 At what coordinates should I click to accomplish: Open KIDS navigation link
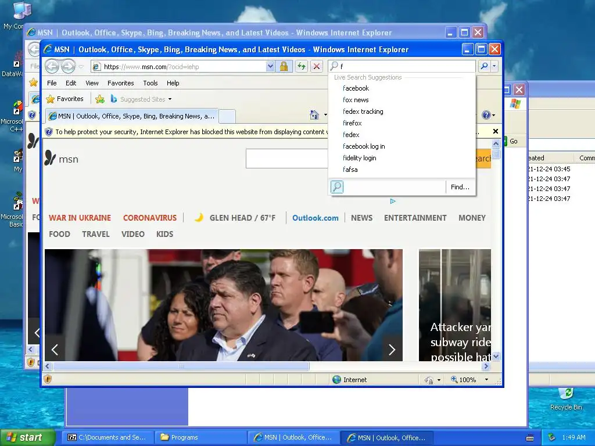point(164,235)
